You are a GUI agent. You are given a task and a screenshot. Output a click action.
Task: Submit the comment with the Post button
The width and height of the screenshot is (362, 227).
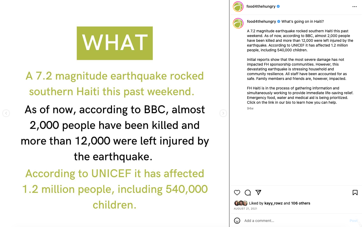point(354,221)
